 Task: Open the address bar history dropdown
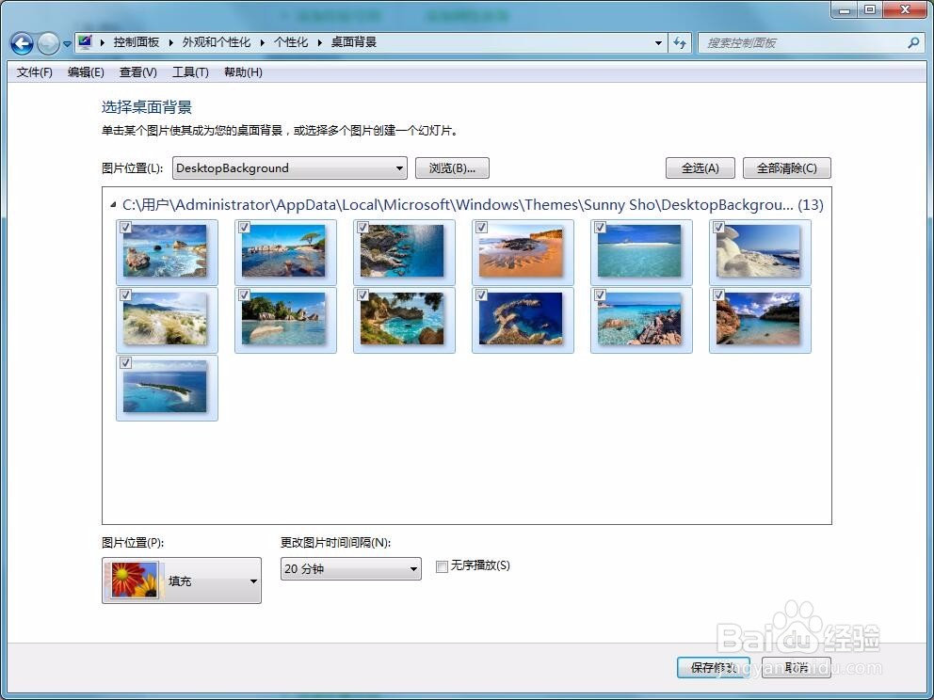658,43
